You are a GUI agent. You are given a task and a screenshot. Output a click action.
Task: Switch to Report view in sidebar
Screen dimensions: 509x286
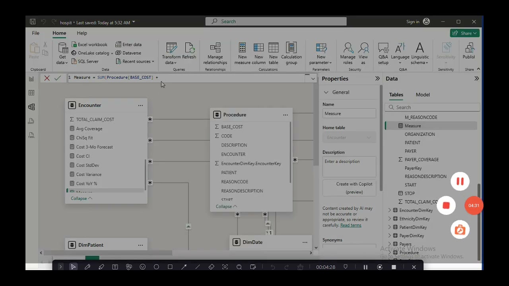click(x=31, y=79)
